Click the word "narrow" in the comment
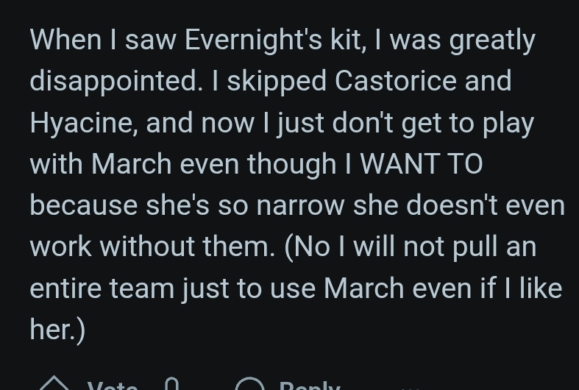The height and width of the screenshot is (390, 579). coord(301,205)
